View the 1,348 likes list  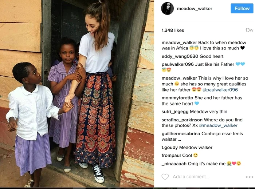pyautogui.click(x=173, y=30)
